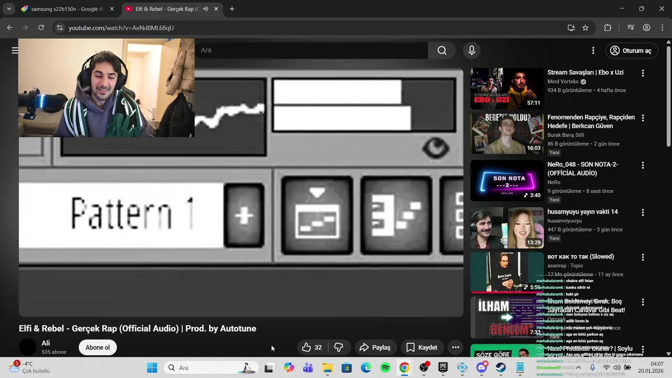Go back with the browser back arrow
The image size is (672, 378).
click(10, 28)
